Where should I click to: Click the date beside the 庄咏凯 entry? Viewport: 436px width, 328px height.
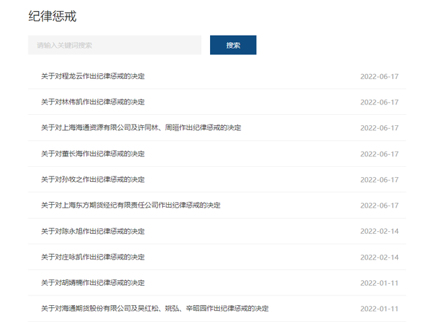point(379,257)
